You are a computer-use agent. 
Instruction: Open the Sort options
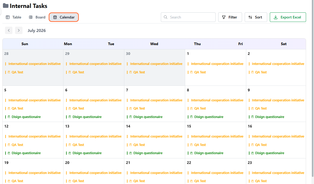coord(256,17)
